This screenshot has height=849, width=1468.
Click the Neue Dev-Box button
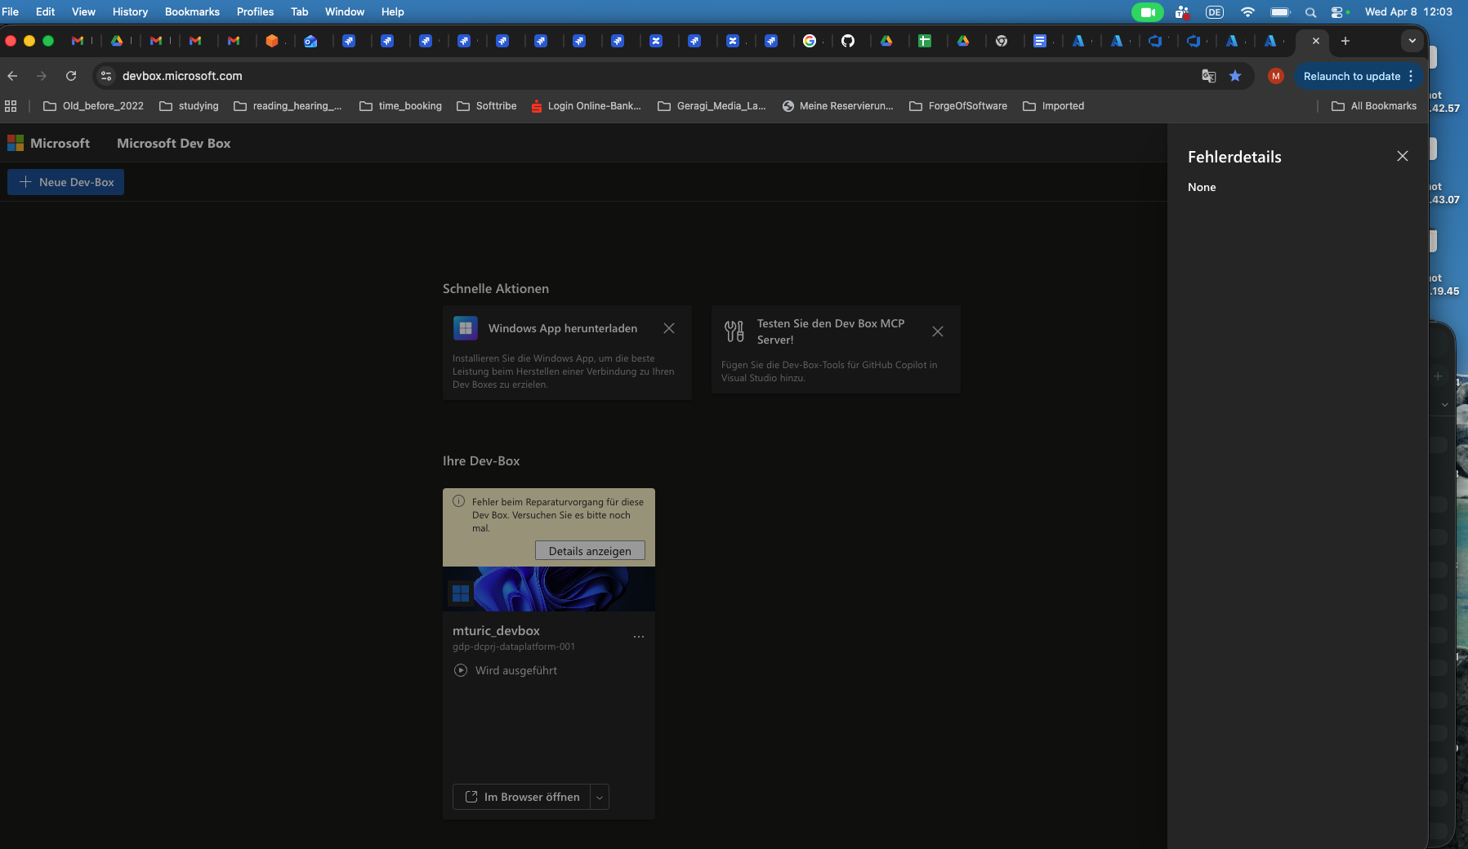65,181
